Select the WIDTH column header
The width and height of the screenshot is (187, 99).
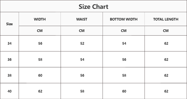tap(40, 19)
